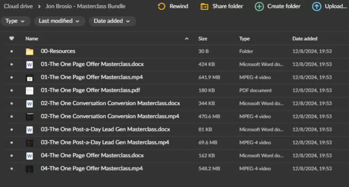Click Word icon of 01-The One Page Offer Masterclass.docx
The image size is (349, 187).
(x=30, y=65)
